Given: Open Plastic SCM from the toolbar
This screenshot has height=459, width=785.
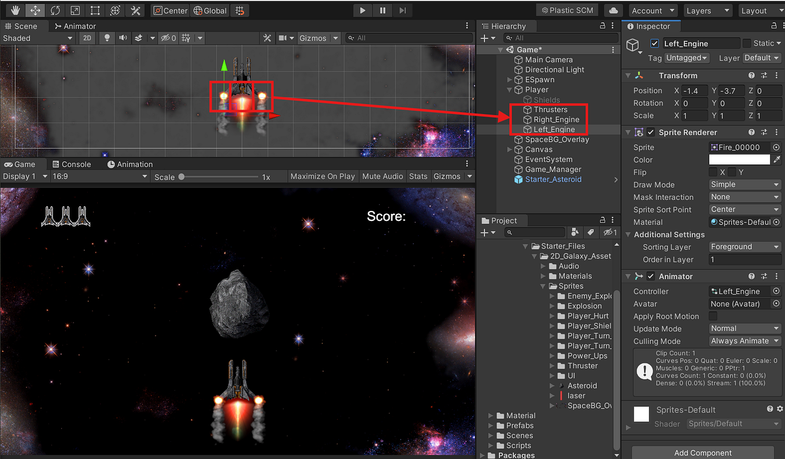Looking at the screenshot, I should coord(567,9).
